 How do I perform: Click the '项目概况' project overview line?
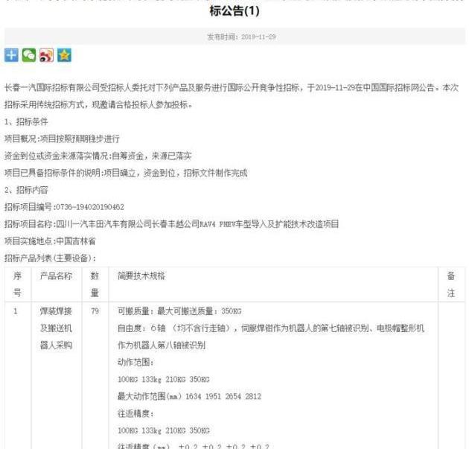pos(62,138)
